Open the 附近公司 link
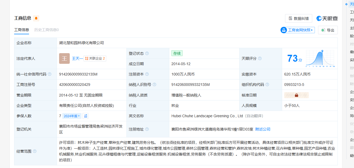The width and height of the screenshot is (354, 168). point(263,129)
